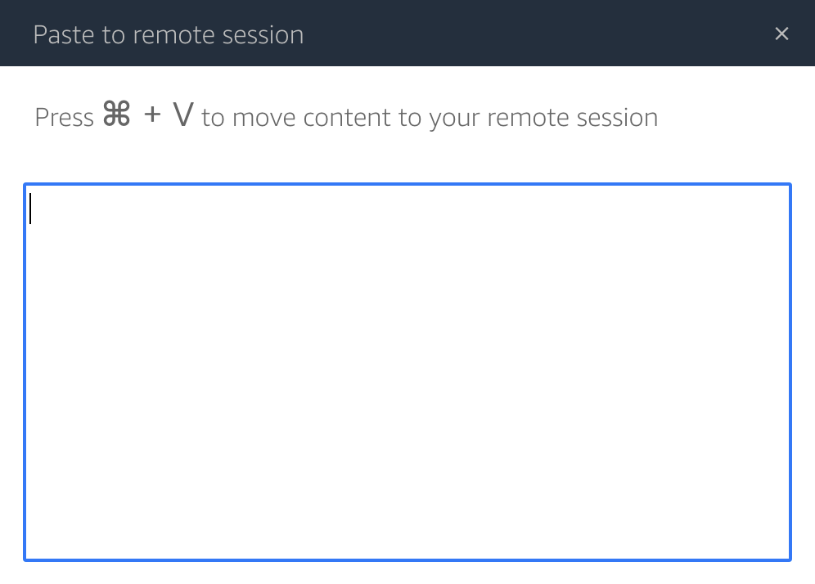Click the "Paste to remote session" title text
This screenshot has width=815, height=584.
(x=168, y=35)
